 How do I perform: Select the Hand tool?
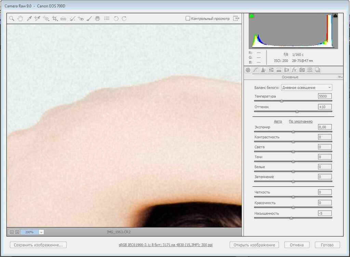click(20, 18)
